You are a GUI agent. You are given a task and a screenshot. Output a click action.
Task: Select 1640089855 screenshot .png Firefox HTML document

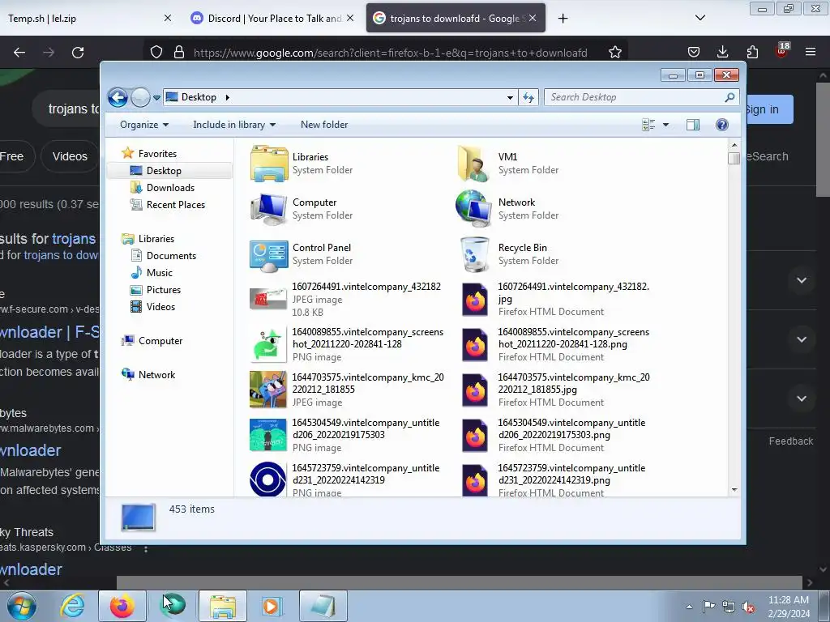(475, 345)
